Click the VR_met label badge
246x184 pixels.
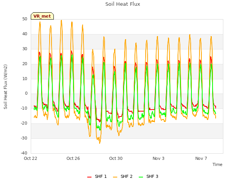coord(42,16)
